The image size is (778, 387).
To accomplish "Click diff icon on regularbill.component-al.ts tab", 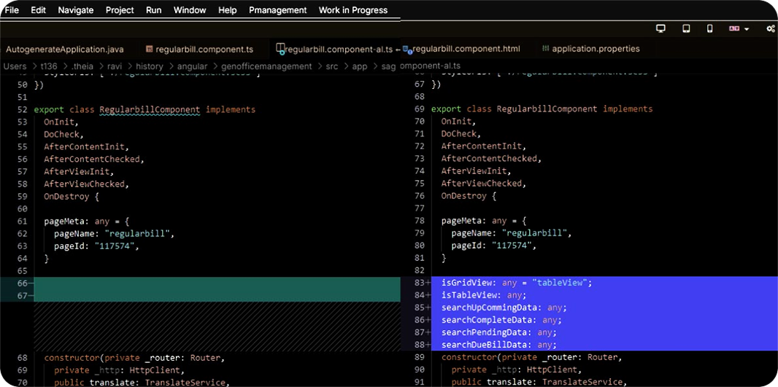I will [280, 49].
